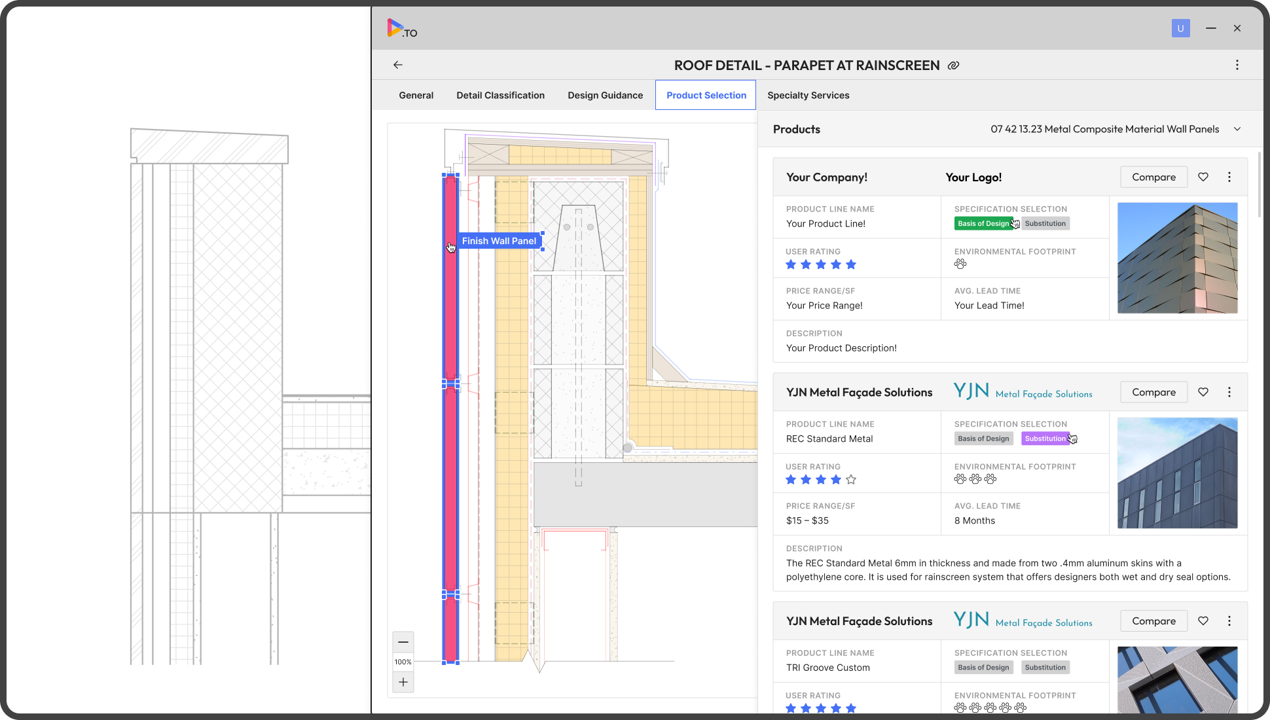Click Compare on YJN REC Standard Metal

tap(1153, 392)
